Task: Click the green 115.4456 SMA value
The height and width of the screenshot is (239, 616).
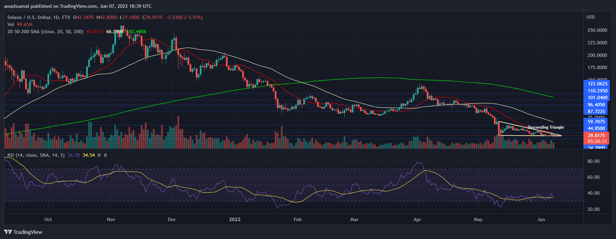Action: [x=136, y=31]
